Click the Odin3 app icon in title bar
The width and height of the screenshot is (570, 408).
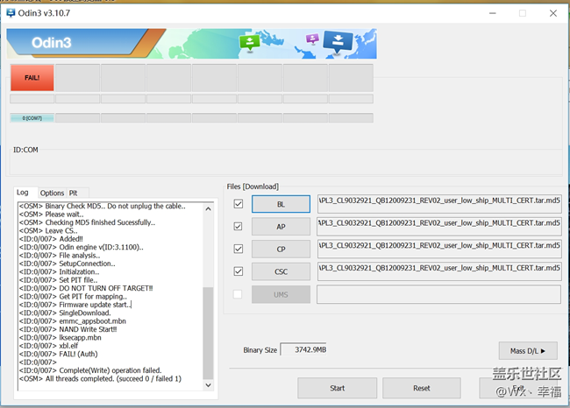coord(11,13)
